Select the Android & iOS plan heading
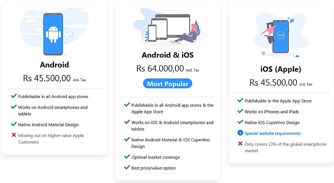 click(x=167, y=55)
